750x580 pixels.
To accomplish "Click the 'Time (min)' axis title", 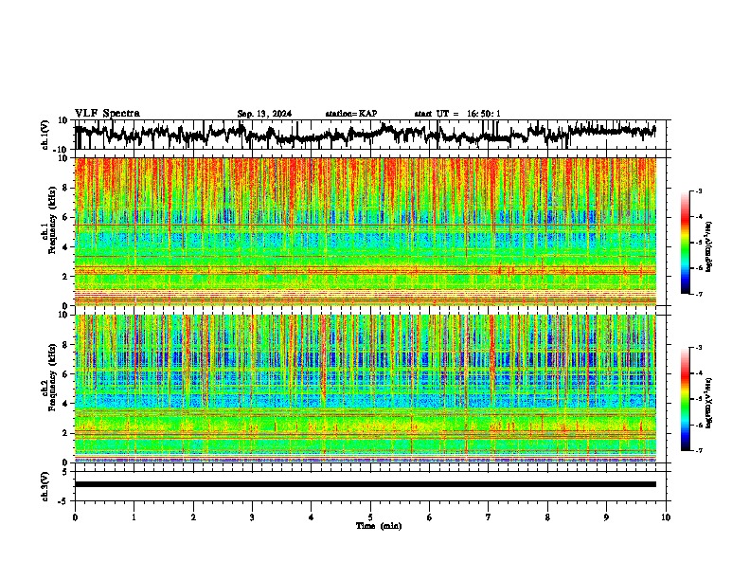I will [379, 526].
